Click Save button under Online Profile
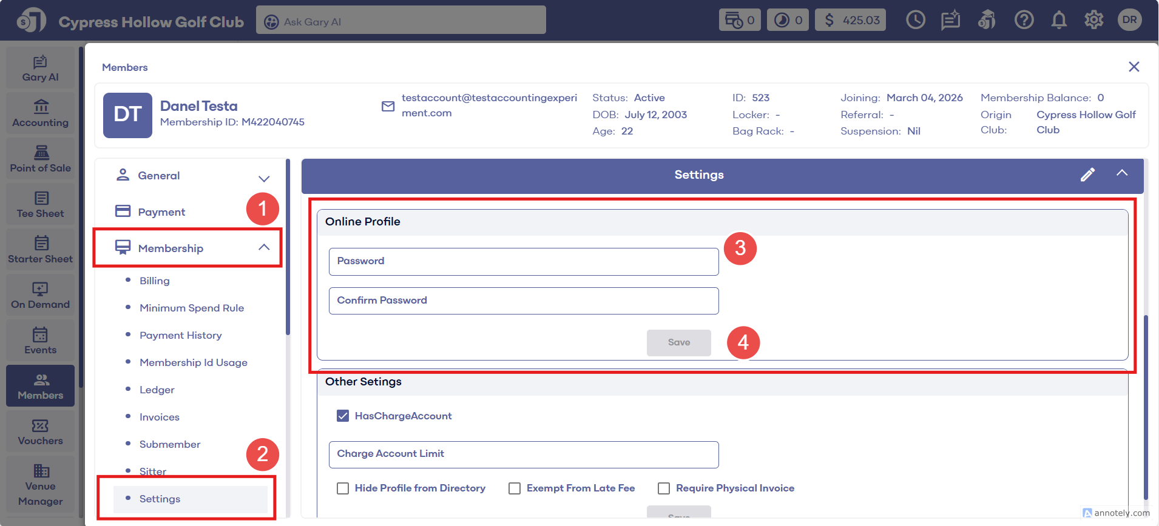This screenshot has width=1159, height=526. click(x=678, y=342)
